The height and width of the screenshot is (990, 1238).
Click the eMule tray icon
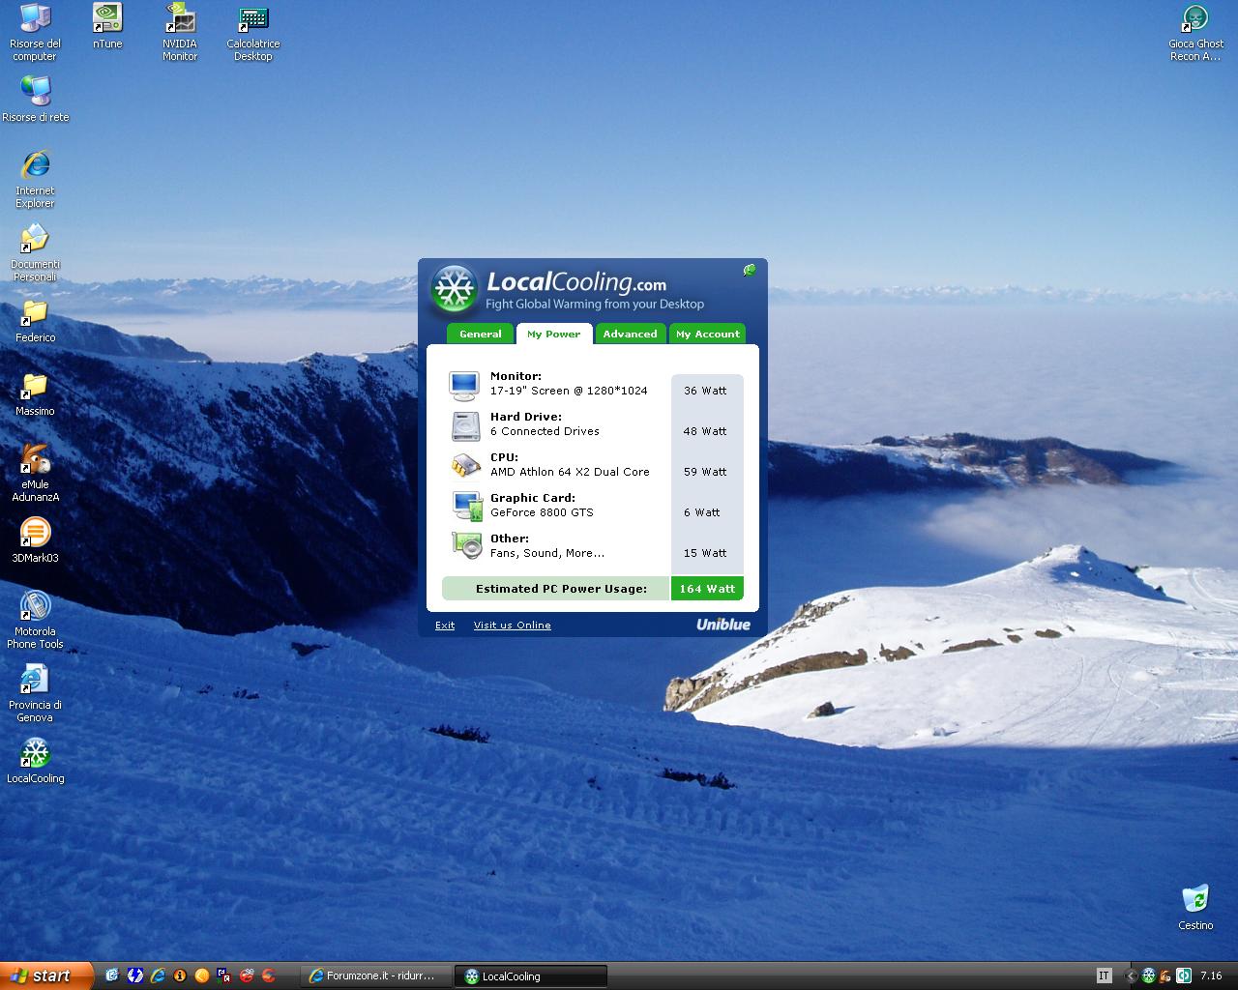click(x=1165, y=975)
